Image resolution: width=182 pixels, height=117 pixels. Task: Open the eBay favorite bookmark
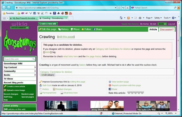(x=27, y=13)
